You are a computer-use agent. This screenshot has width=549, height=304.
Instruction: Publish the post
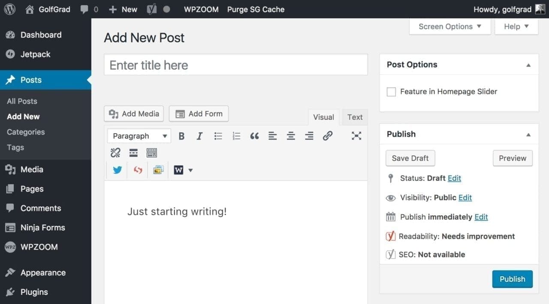click(x=512, y=279)
